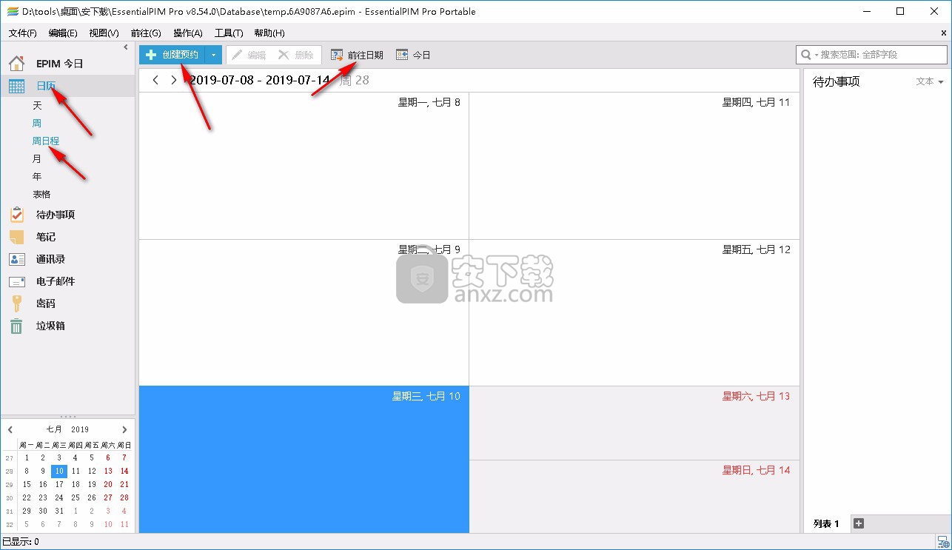Open the 编辑(E) menu
The height and width of the screenshot is (550, 952).
[x=63, y=33]
